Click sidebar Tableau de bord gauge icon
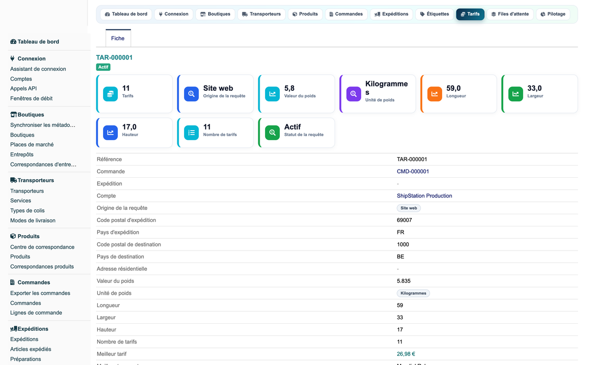The height and width of the screenshot is (365, 589). (13, 42)
